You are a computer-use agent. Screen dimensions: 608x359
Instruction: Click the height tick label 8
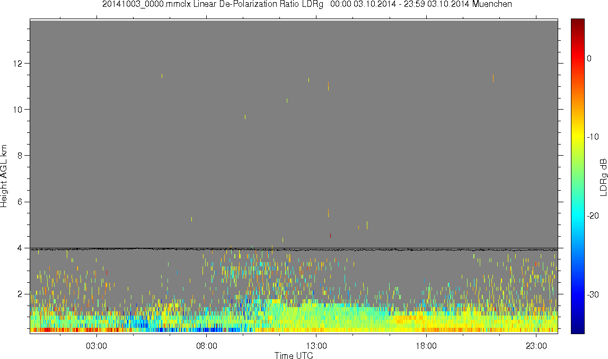coord(20,155)
